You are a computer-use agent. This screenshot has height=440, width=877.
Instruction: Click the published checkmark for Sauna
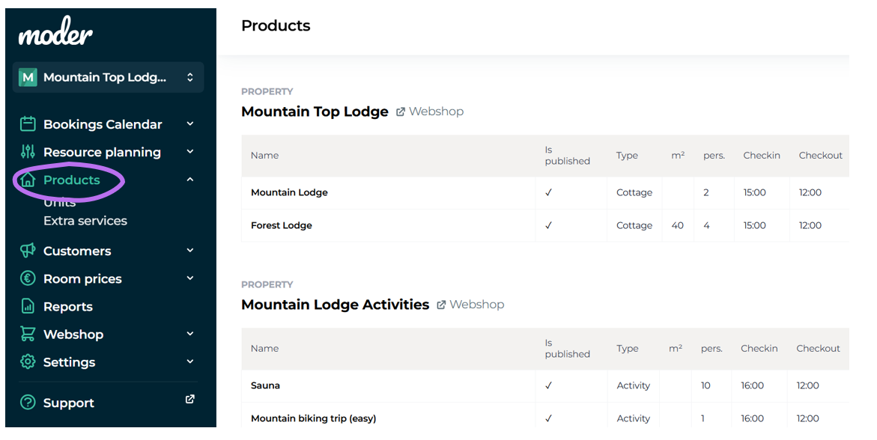pos(548,385)
